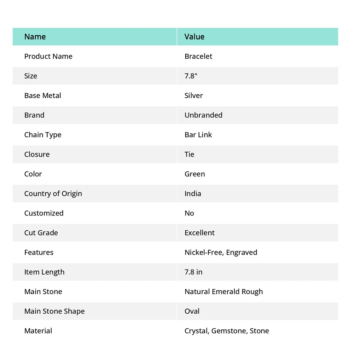
Task: Click the Oval stone shape value
Action: coord(192,311)
